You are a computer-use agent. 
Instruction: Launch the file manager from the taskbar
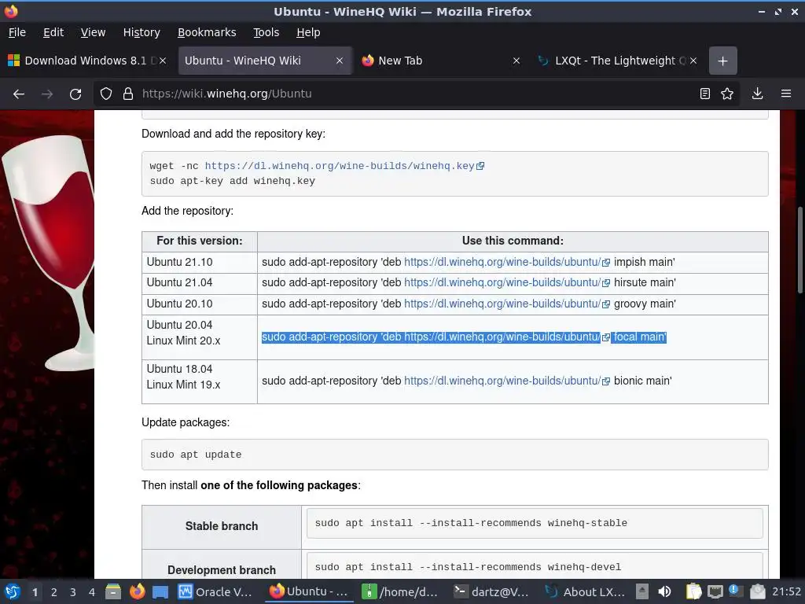pyautogui.click(x=113, y=591)
